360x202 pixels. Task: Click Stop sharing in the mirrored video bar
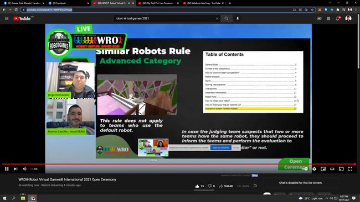(220, 148)
